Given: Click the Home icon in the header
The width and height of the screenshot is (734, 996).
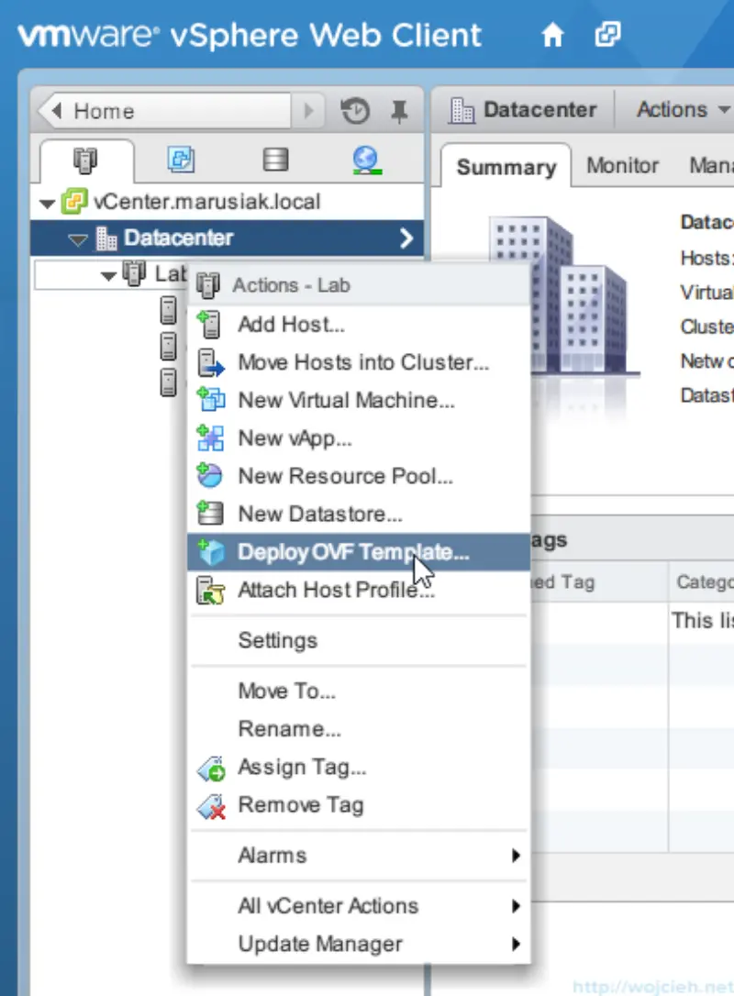Looking at the screenshot, I should [552, 34].
